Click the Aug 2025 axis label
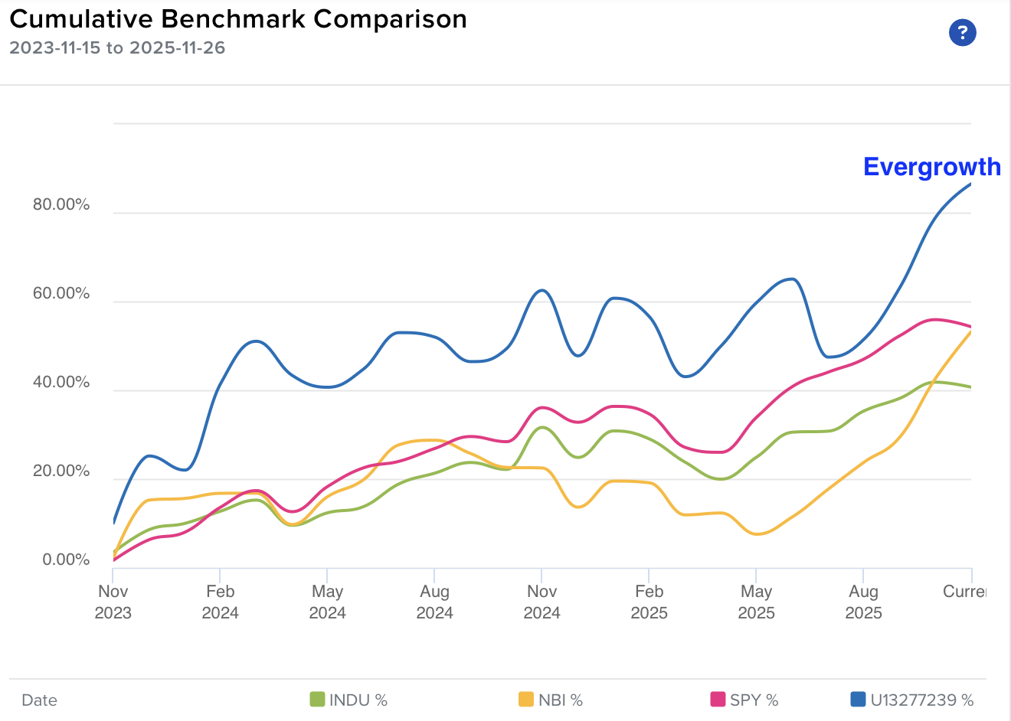1011x721 pixels. tap(864, 602)
